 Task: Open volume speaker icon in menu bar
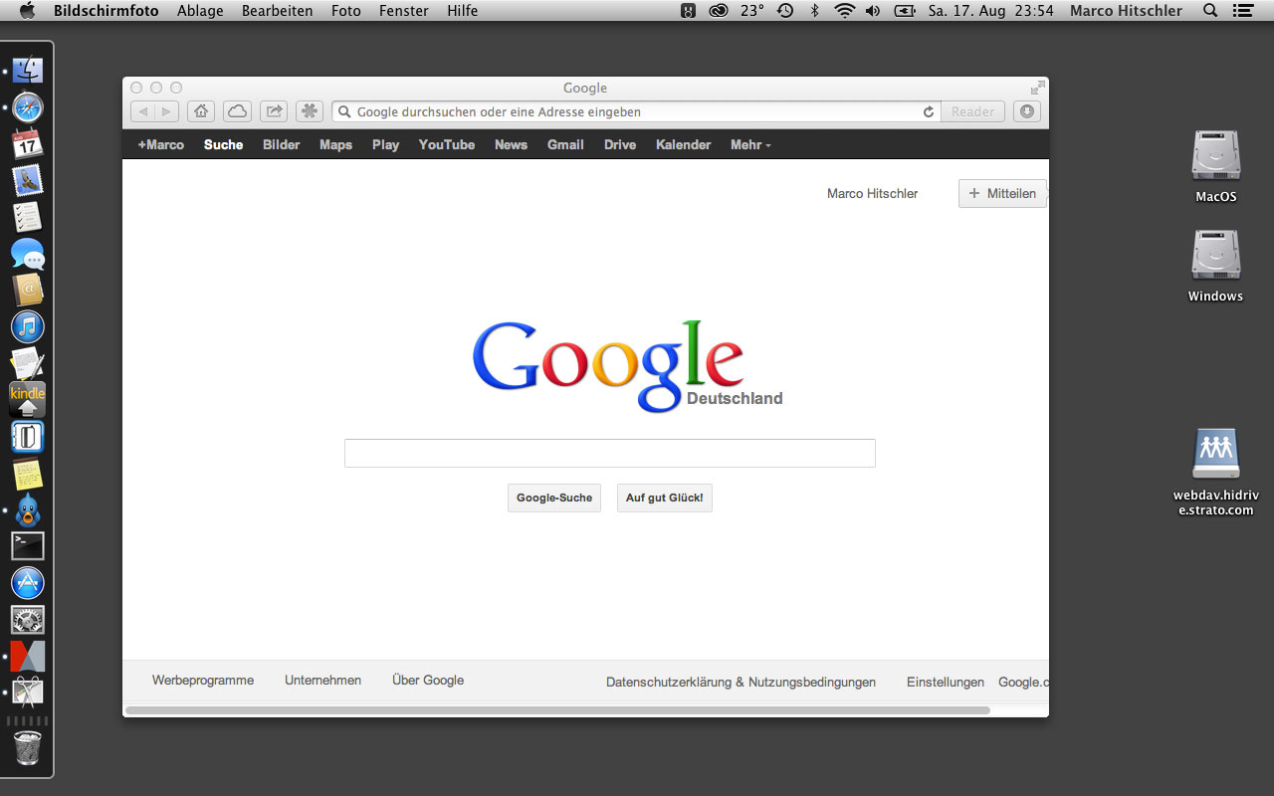click(873, 11)
